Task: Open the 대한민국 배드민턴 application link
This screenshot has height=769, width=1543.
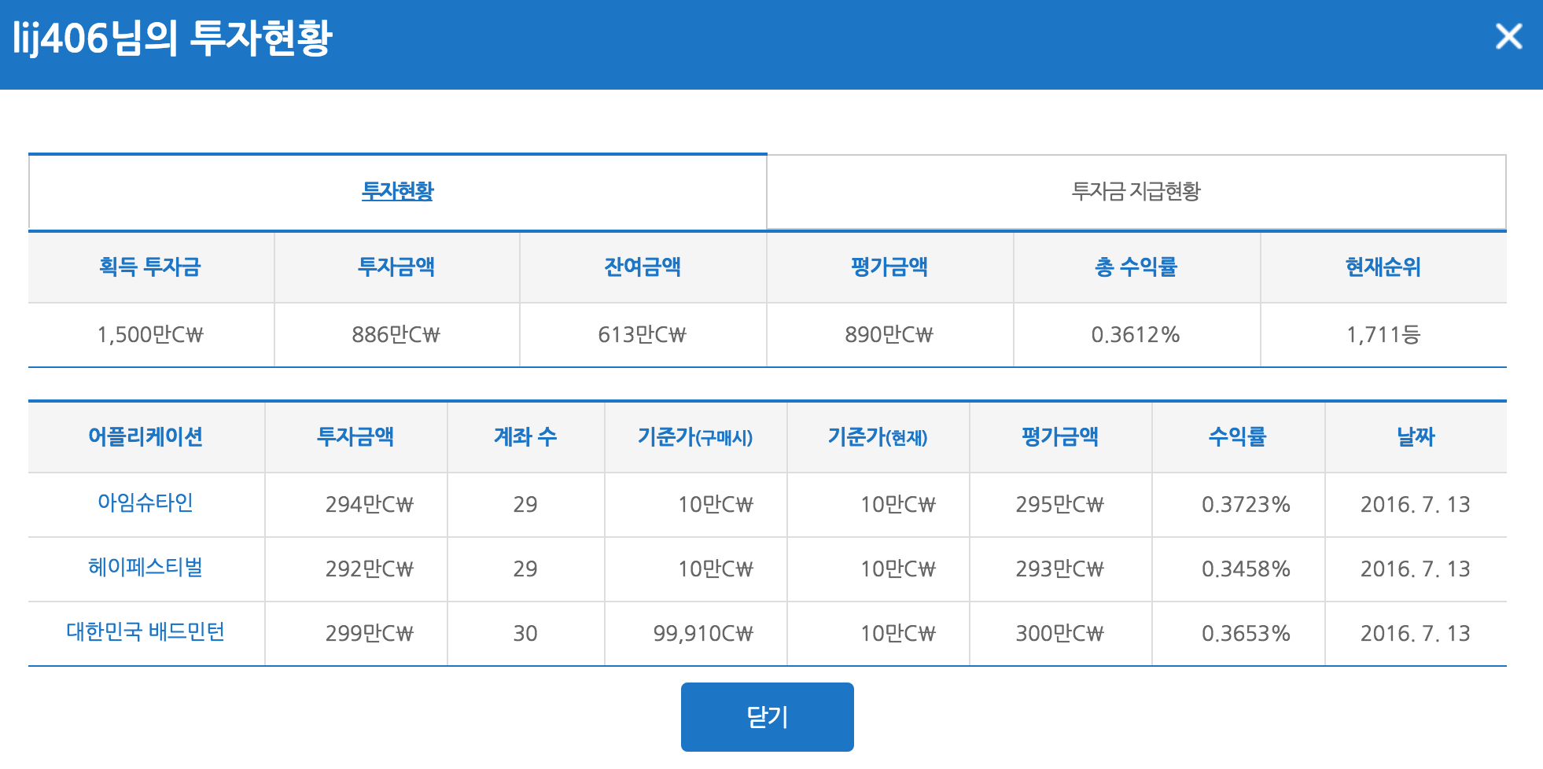Action: (x=145, y=631)
